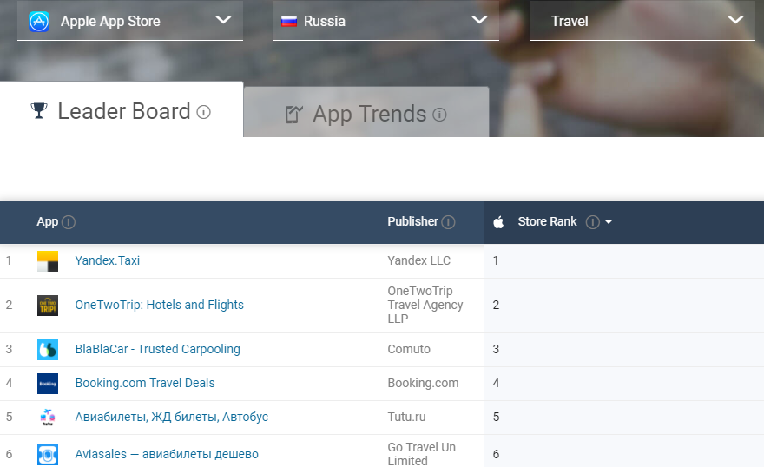Open Aviasales — авиабилеты дешево link
This screenshot has width=764, height=467.
tap(167, 454)
